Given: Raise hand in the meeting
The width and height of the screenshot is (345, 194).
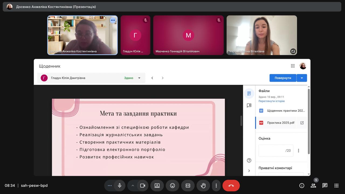Looking at the screenshot, I should click(x=203, y=185).
